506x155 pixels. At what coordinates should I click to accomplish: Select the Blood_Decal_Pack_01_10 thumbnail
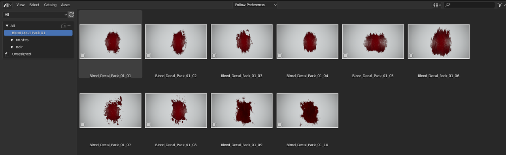[x=308, y=111]
